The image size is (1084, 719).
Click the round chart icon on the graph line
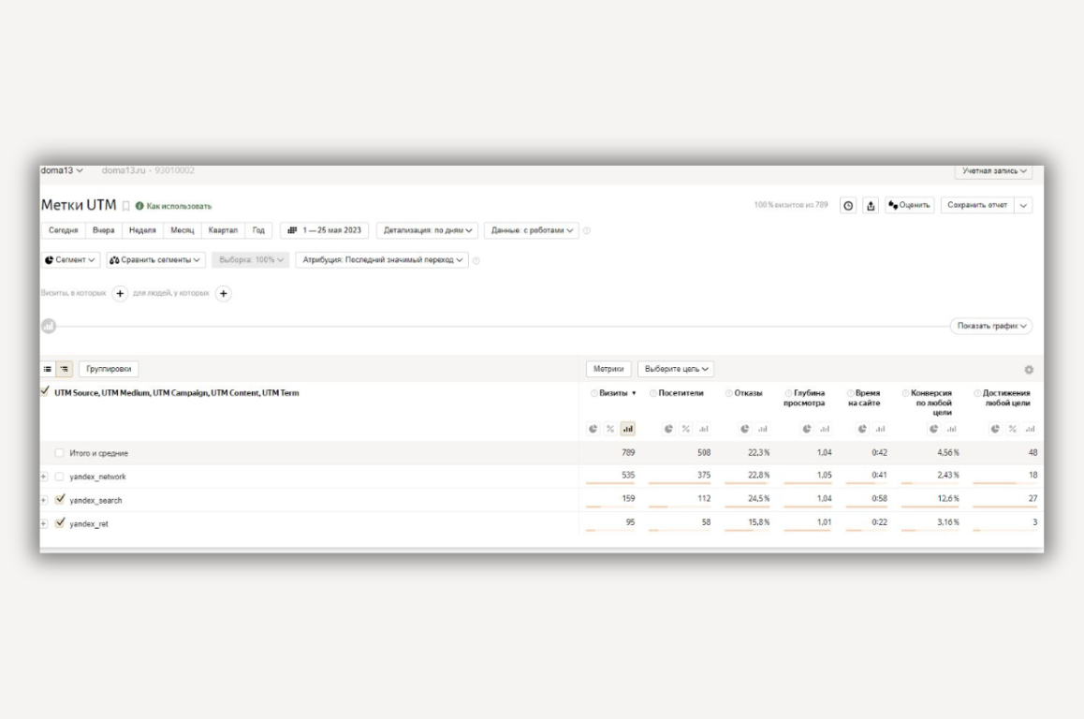click(49, 327)
